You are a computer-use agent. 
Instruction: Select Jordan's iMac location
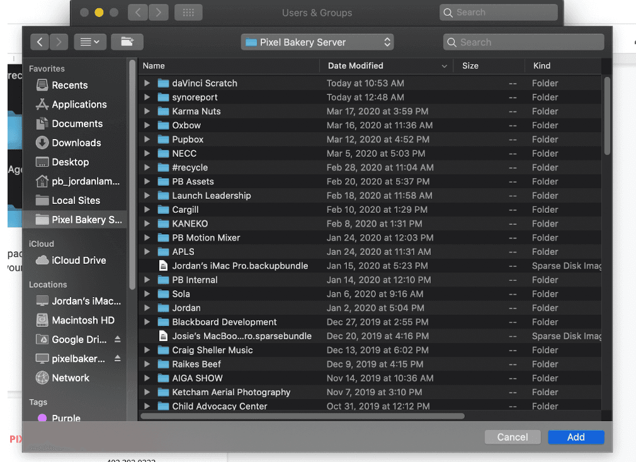pyautogui.click(x=79, y=301)
